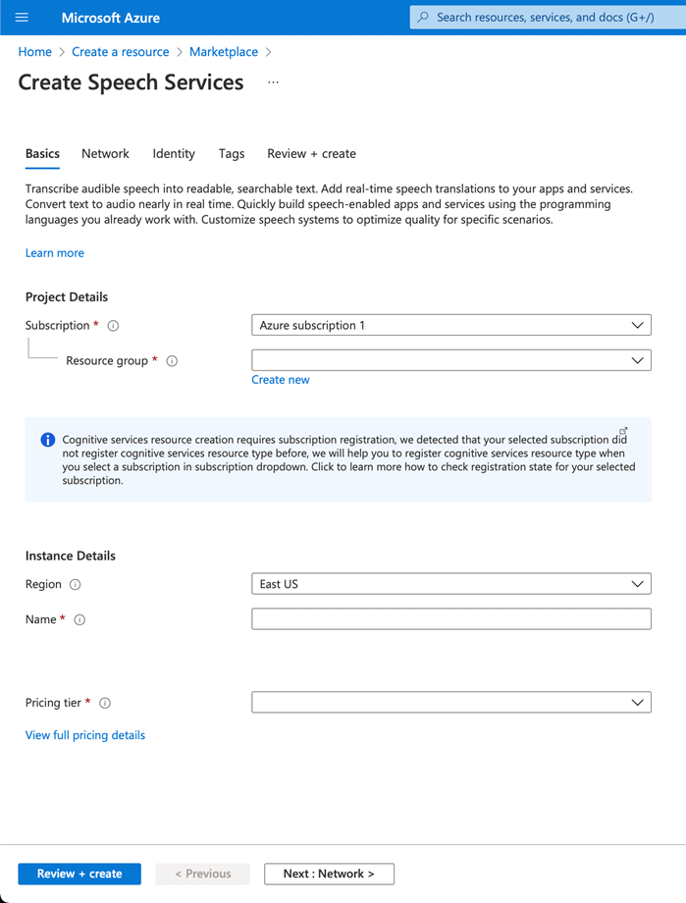Show Name field info tooltip icon

pos(80,619)
